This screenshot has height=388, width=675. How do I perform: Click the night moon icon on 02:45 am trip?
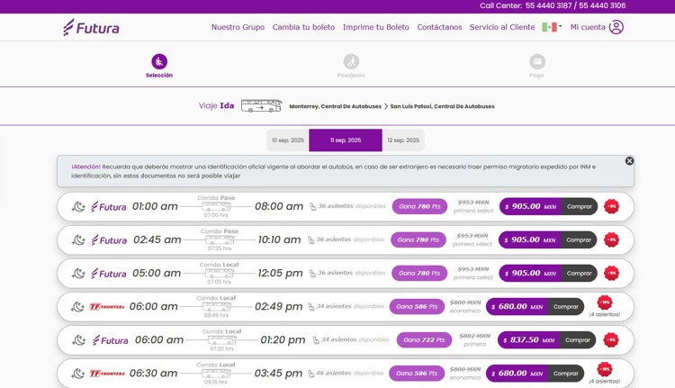(78, 239)
